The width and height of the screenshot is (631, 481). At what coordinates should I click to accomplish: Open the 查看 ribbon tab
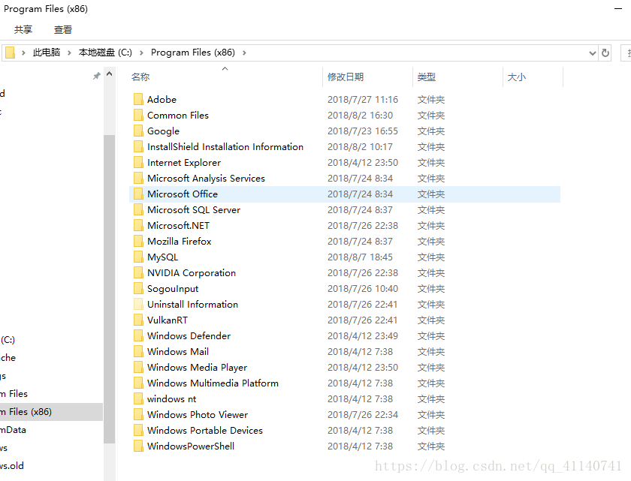click(63, 30)
